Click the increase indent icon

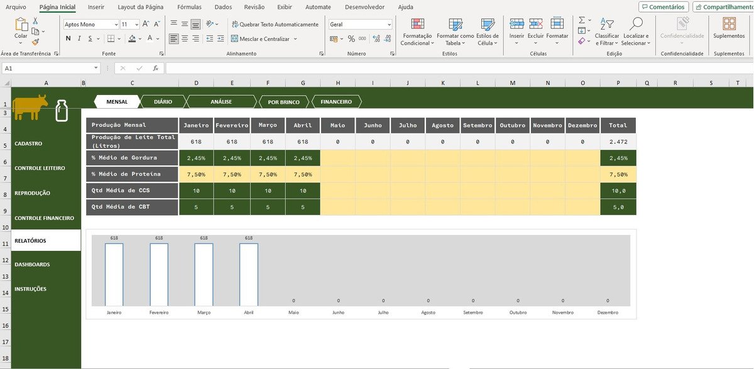click(x=221, y=38)
